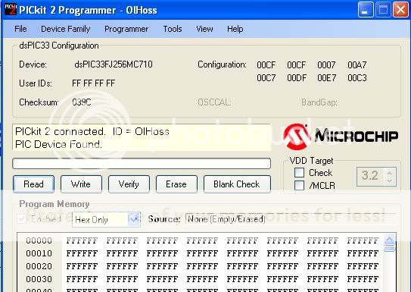Minimize the PICkit 2 Programmer window
This screenshot has height=292, width=411.
tap(366, 10)
